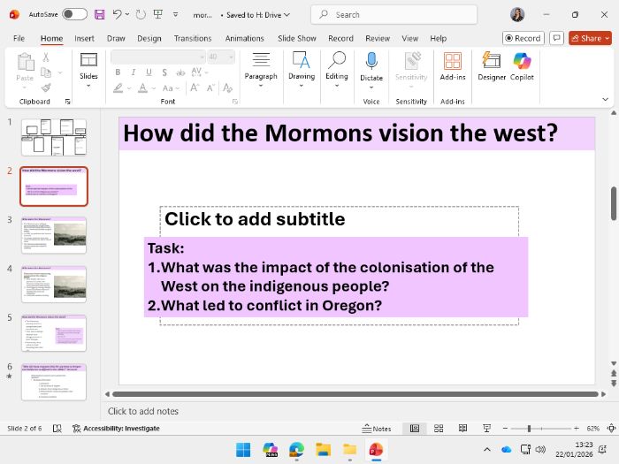Click Accessibility: Investigate status
619x464 pixels.
pos(116,429)
